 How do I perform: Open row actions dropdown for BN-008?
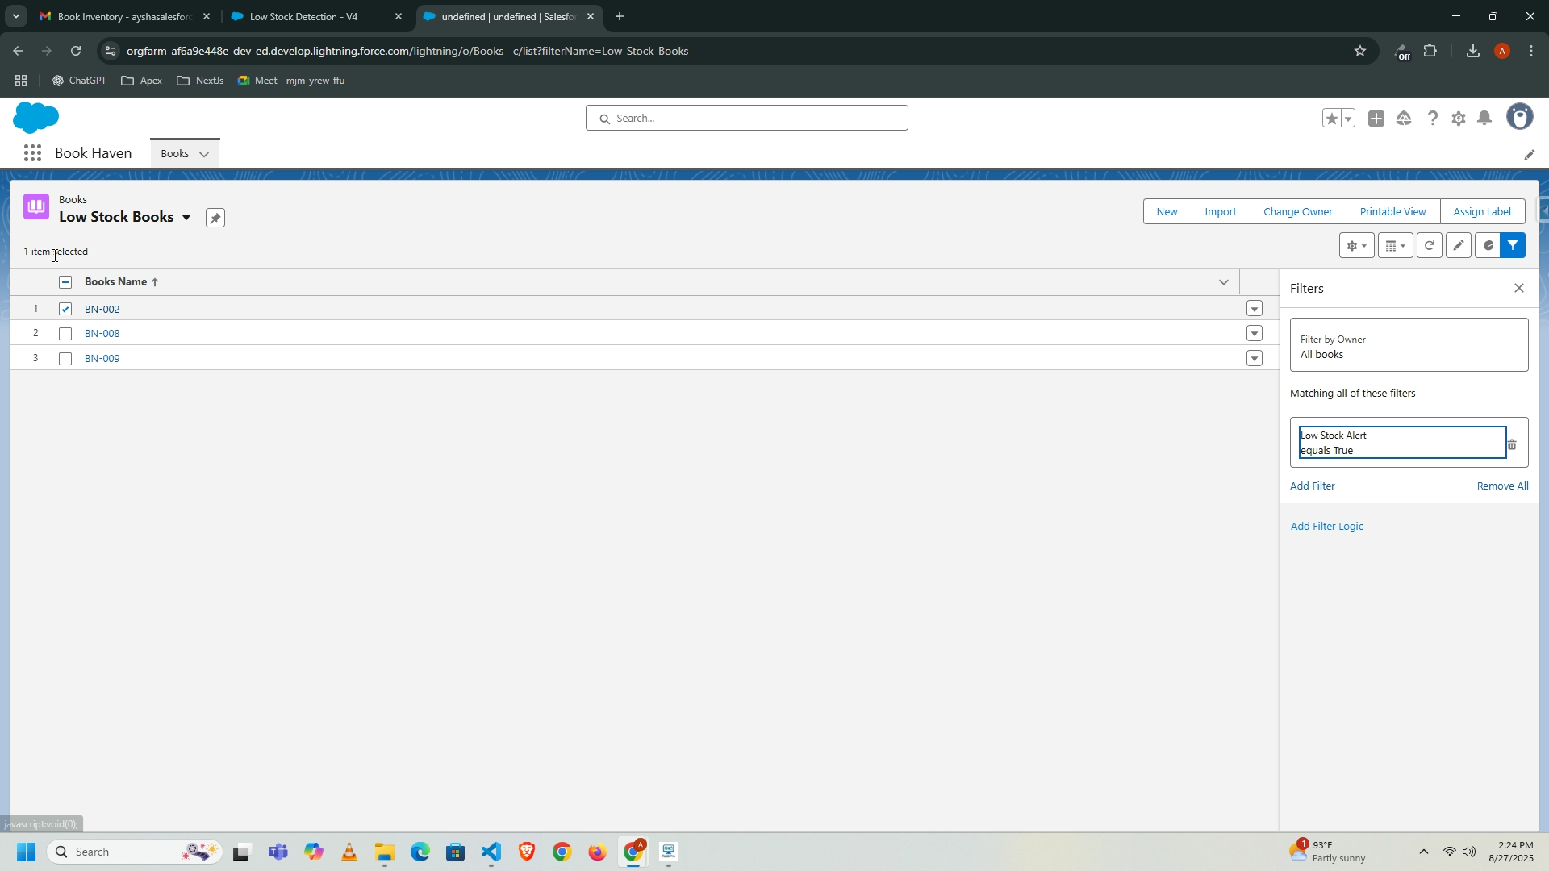pos(1254,334)
